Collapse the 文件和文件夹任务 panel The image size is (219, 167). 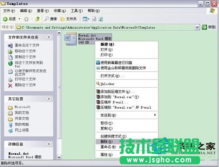(x=49, y=37)
